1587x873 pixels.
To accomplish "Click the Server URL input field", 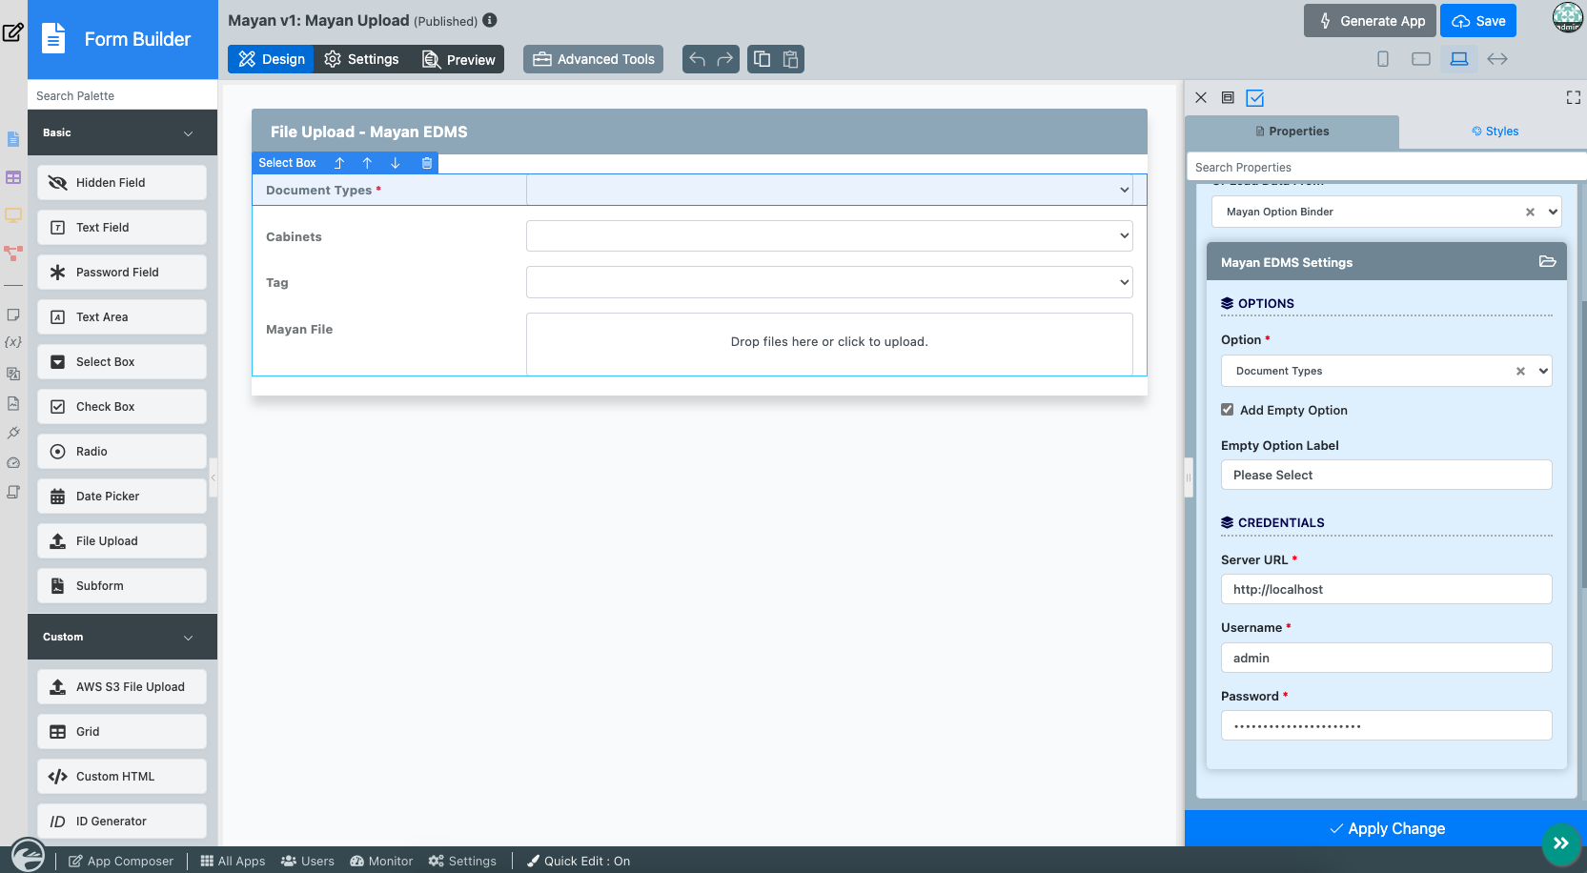I will pos(1387,589).
